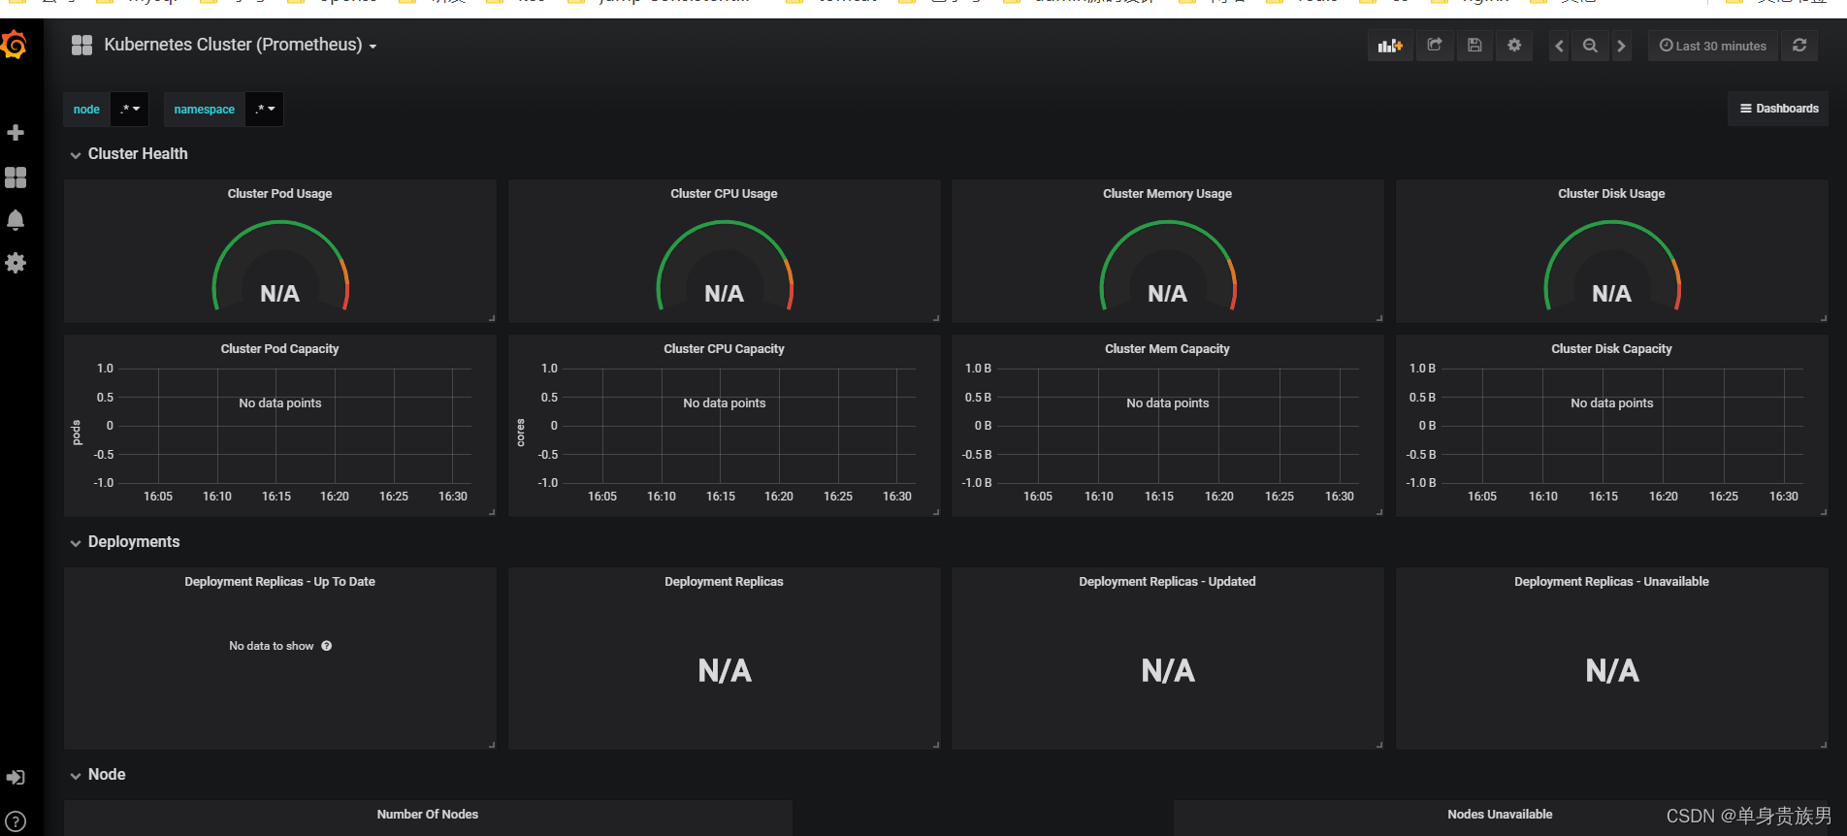Shift time range backward arrow
This screenshot has width=1847, height=836.
click(1559, 46)
